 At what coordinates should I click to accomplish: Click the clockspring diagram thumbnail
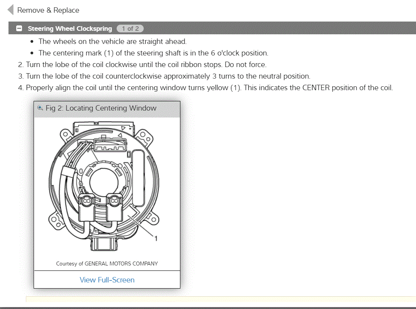tap(104, 186)
